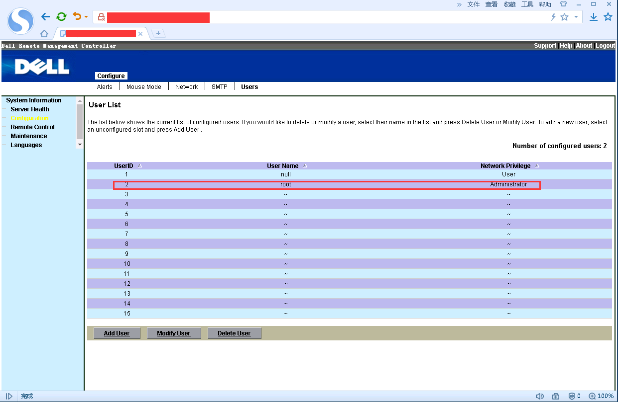618x402 pixels.
Task: Open the 工具 menu
Action: coord(527,4)
